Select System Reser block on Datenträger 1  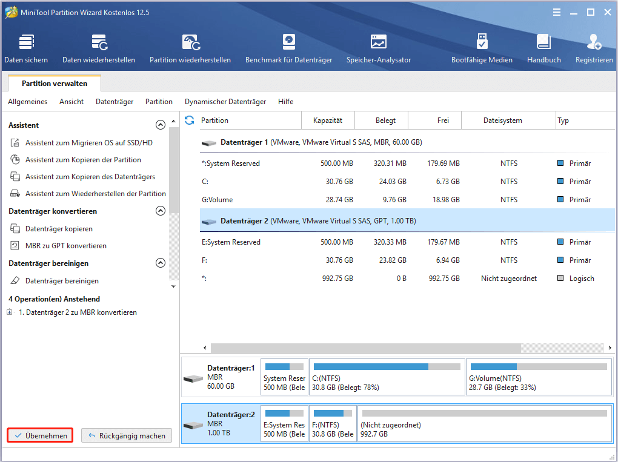tap(284, 377)
